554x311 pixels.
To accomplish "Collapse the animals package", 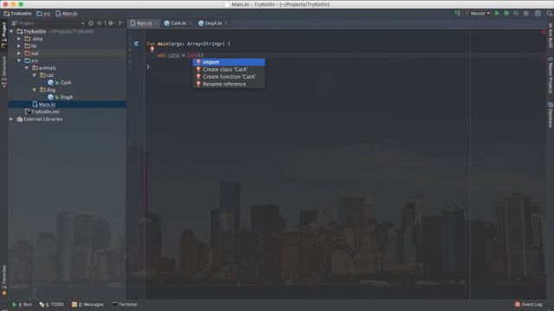I will tap(27, 68).
